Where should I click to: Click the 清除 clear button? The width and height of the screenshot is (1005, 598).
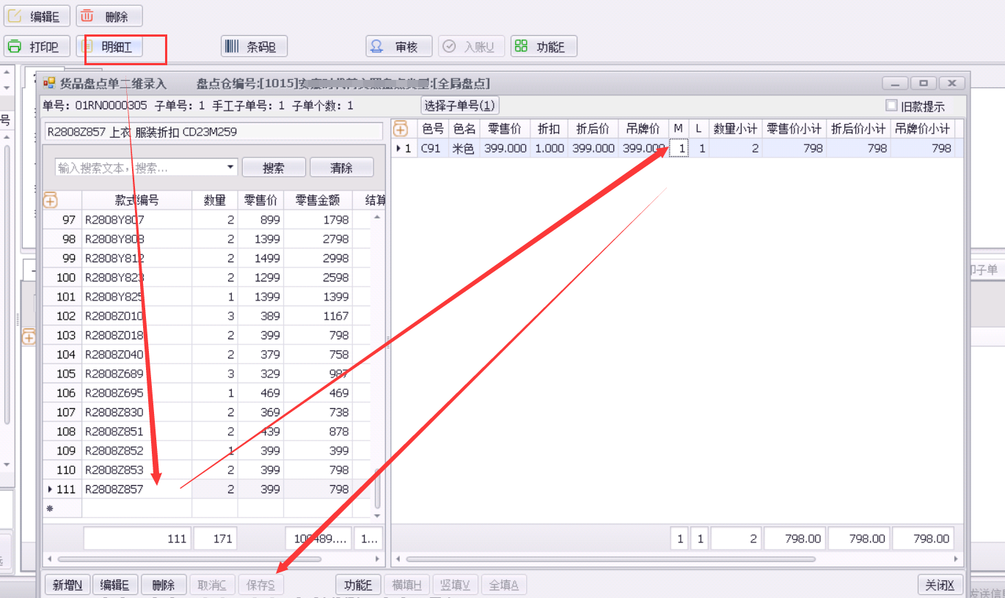click(x=341, y=168)
